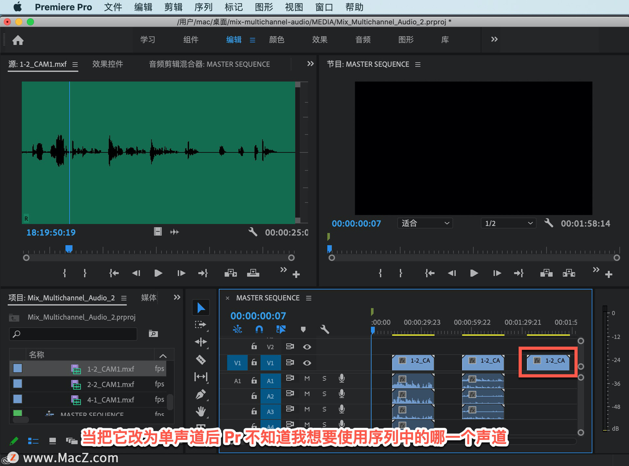Toggle lock on V2 track
The width and height of the screenshot is (629, 466).
[254, 346]
